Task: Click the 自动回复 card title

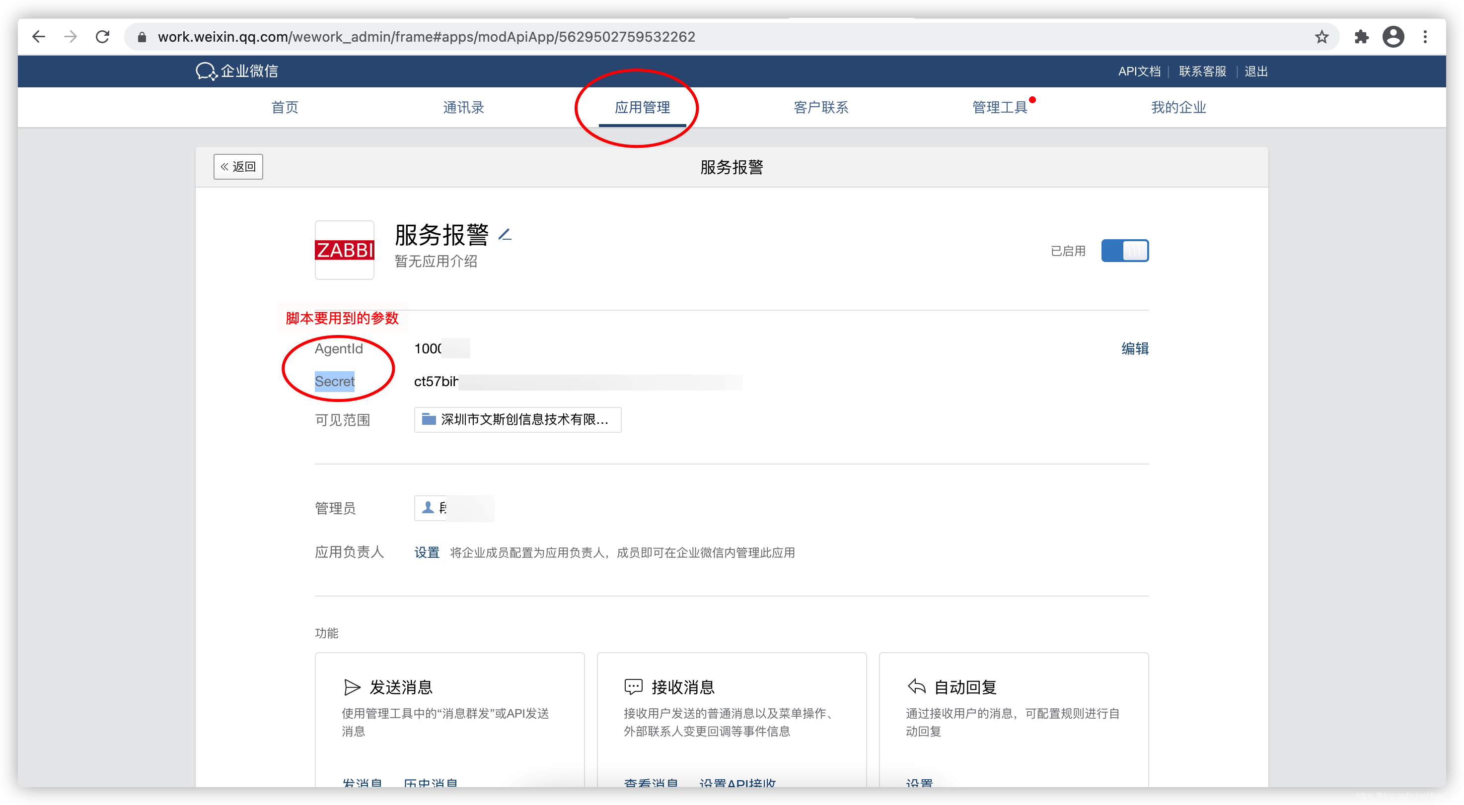Action: pyautogui.click(x=965, y=687)
